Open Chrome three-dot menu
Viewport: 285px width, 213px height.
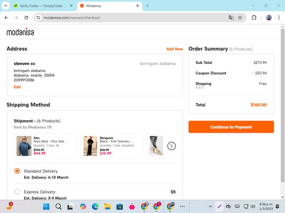(x=279, y=18)
